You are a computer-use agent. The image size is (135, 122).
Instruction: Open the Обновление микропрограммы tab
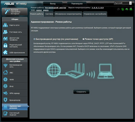tap(68, 14)
